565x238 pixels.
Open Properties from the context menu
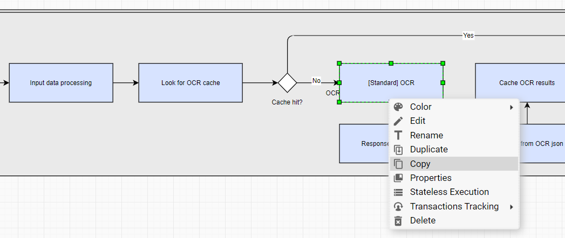454,178
